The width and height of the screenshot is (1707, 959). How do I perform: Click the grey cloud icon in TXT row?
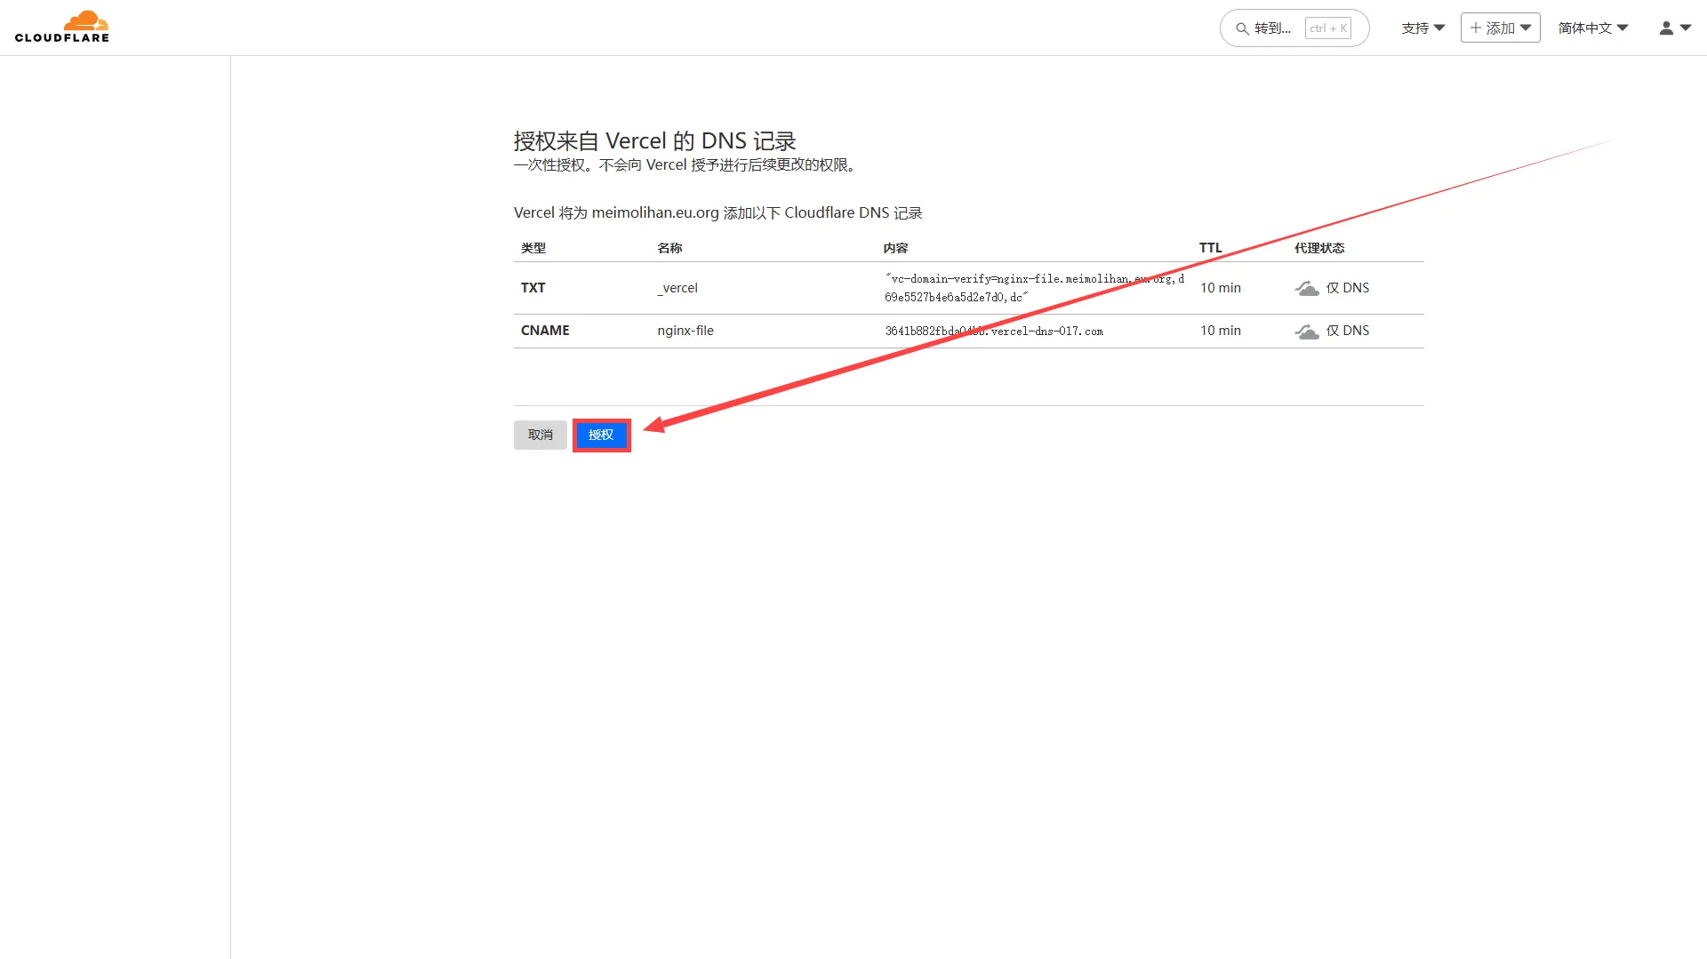click(1306, 289)
